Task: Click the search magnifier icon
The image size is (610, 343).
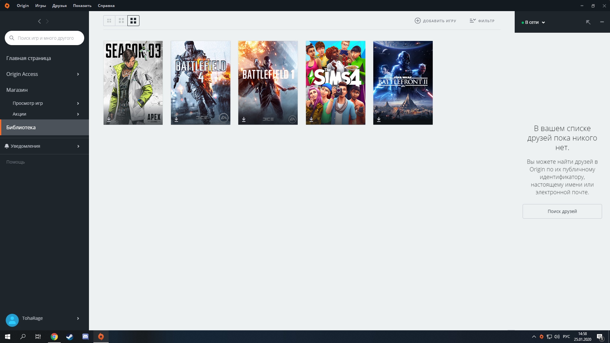Action: coord(12,38)
